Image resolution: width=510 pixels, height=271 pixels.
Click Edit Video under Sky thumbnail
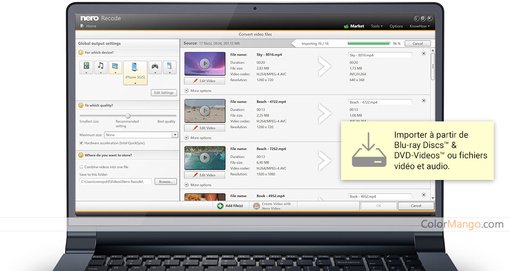tap(205, 80)
